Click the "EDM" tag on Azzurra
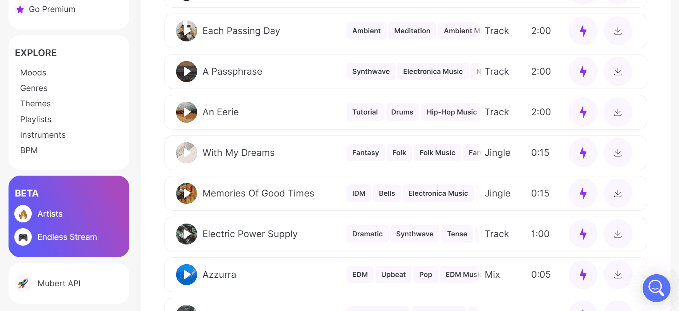This screenshot has height=311, width=679. point(360,274)
